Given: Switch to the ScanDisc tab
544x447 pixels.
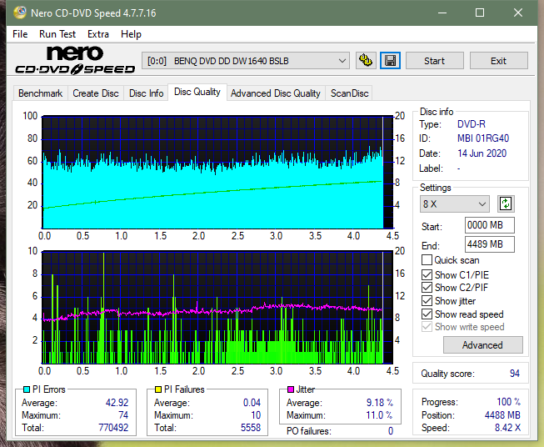Looking at the screenshot, I should click(x=349, y=93).
